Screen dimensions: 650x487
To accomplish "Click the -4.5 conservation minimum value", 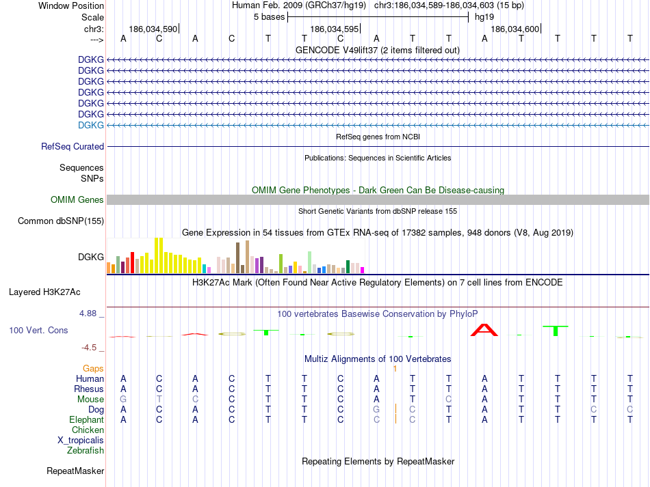I will (x=89, y=347).
